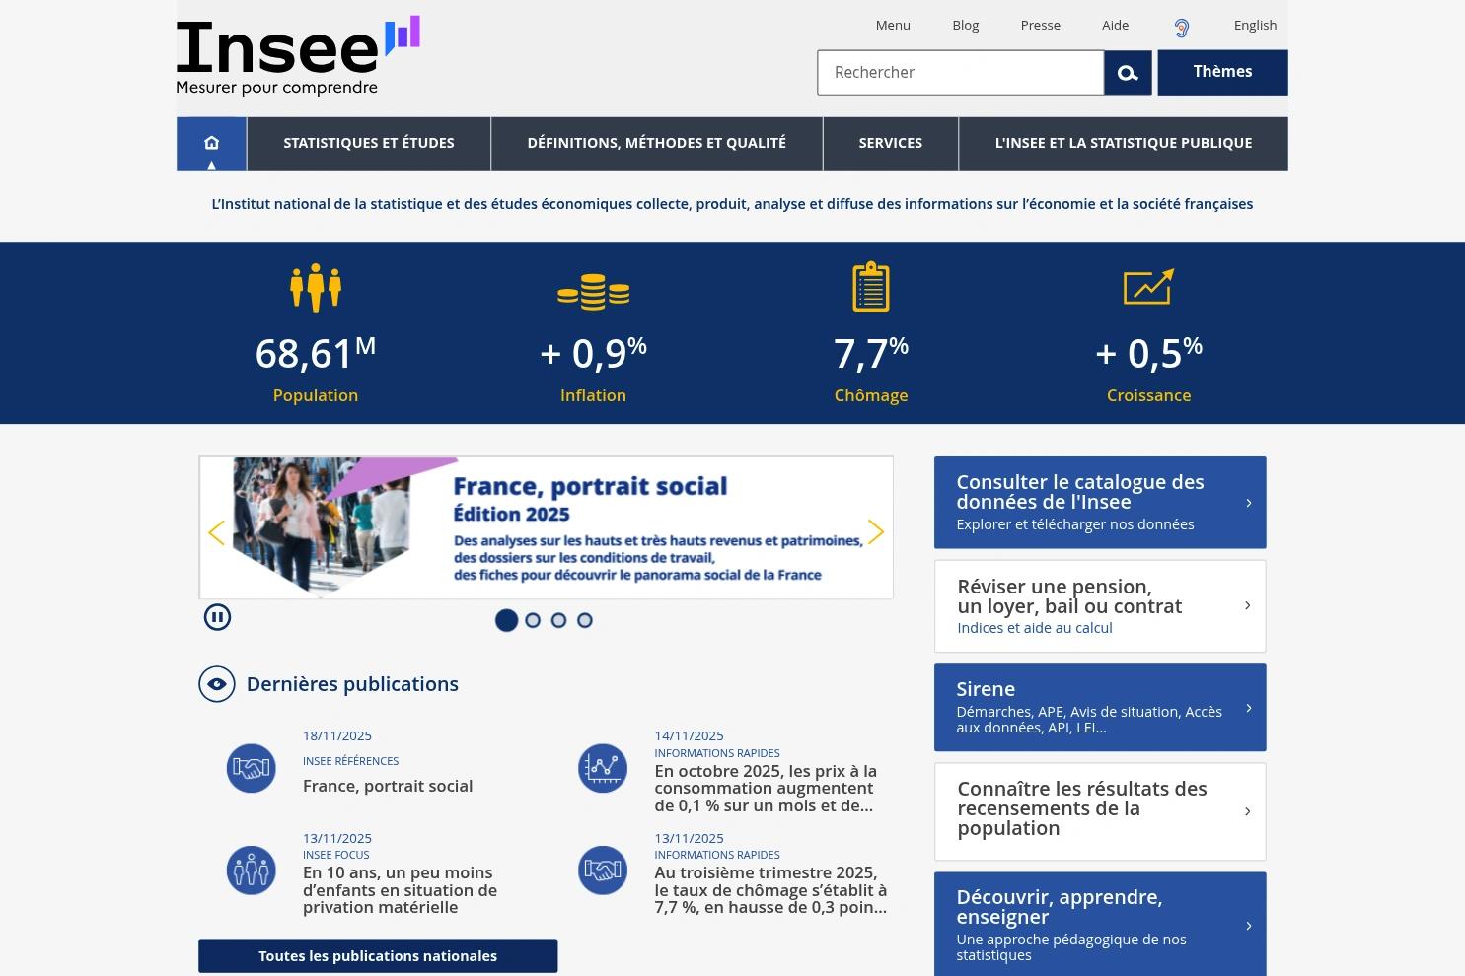This screenshot has height=976, width=1465.
Task: Open article En octobre 2025, les prix
Action: (x=766, y=789)
